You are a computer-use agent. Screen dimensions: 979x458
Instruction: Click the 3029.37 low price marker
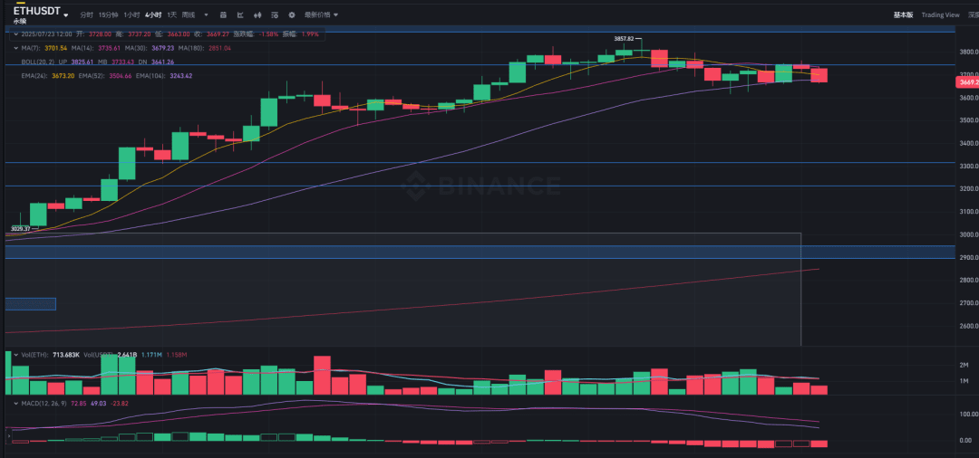(21, 229)
